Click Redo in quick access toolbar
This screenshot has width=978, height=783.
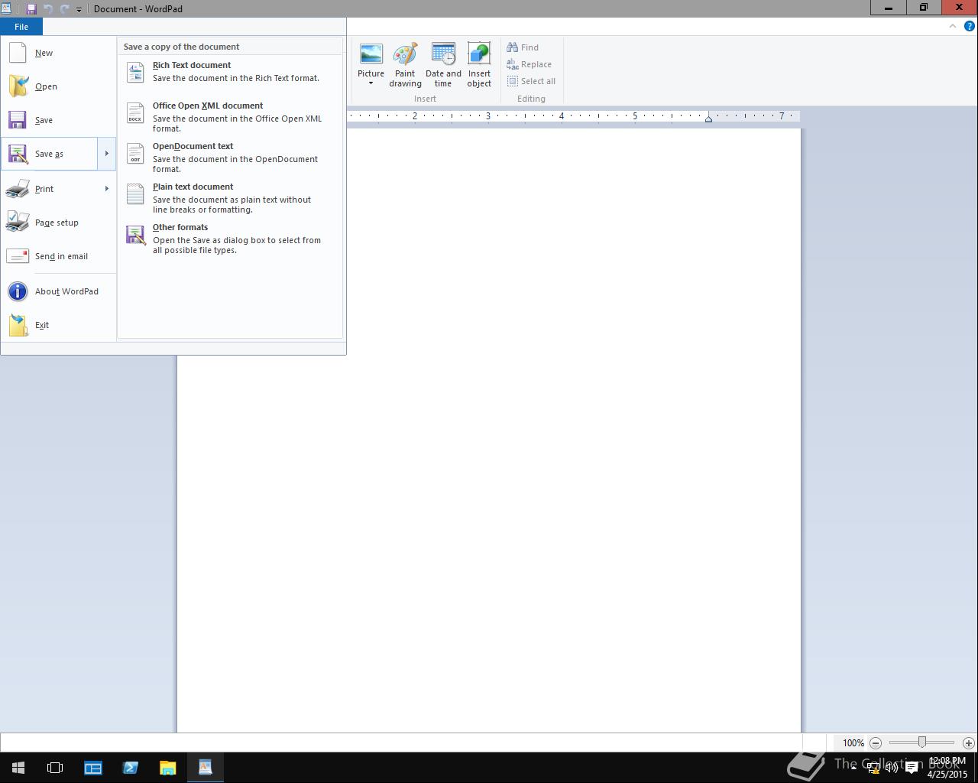pyautogui.click(x=64, y=9)
